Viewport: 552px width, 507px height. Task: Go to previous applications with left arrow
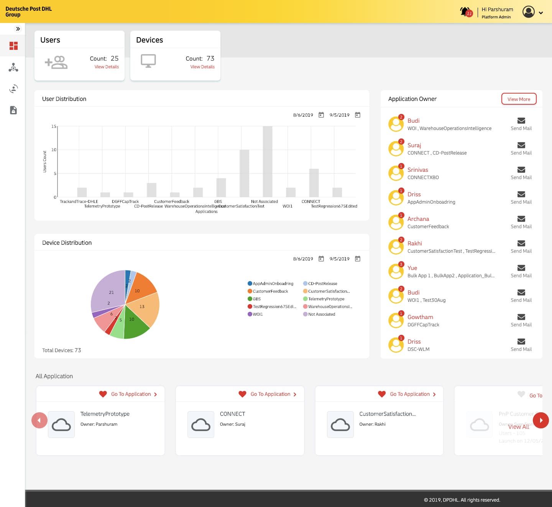point(39,420)
